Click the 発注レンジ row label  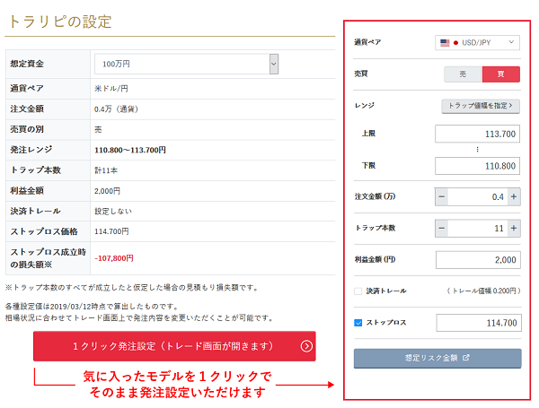click(x=31, y=150)
